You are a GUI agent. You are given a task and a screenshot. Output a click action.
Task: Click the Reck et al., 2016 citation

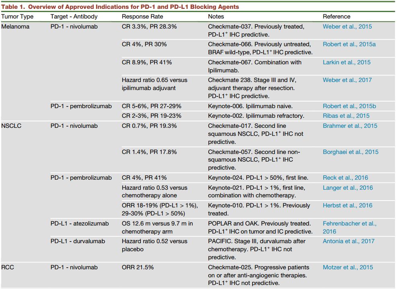coord(346,178)
